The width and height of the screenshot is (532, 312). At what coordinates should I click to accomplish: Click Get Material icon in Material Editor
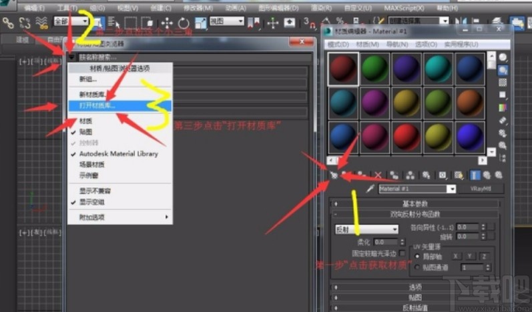[334, 175]
